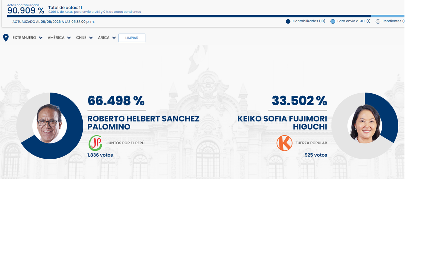Click the FUERZA POPULAR label
Image resolution: width=441 pixels, height=265 pixels.
click(x=311, y=143)
